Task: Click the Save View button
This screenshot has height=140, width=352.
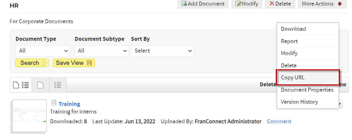Action: [74, 63]
